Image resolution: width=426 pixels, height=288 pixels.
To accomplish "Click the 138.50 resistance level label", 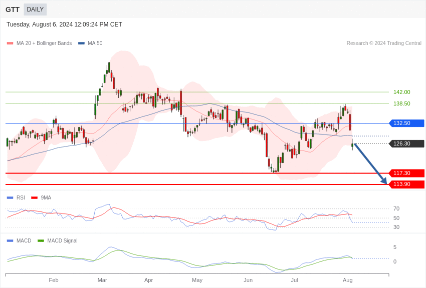I will (401, 103).
